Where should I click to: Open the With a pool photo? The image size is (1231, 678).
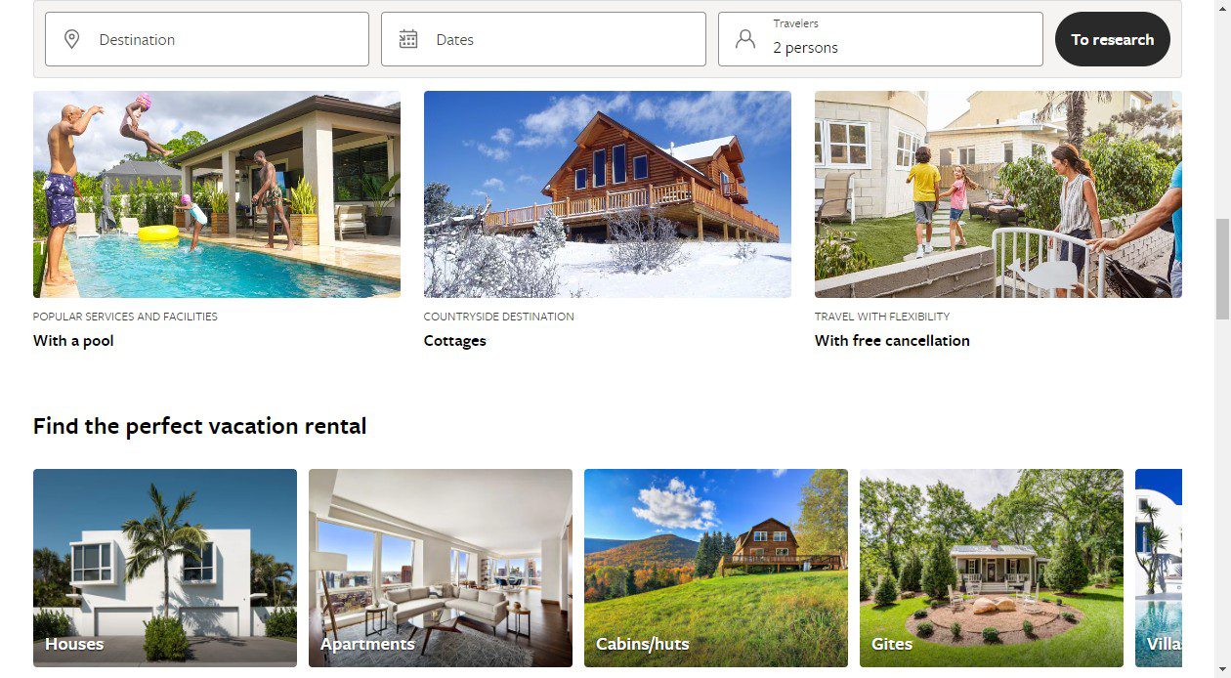point(217,194)
